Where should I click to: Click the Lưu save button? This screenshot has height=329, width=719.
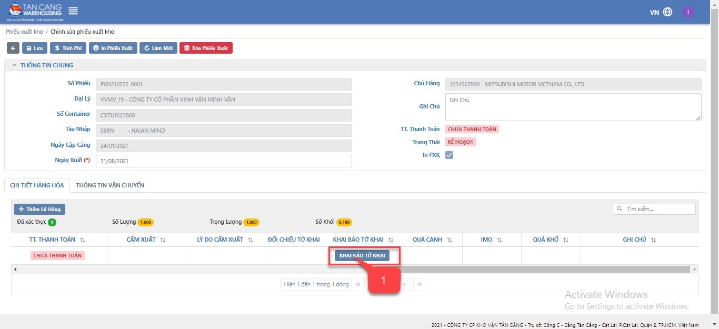pyautogui.click(x=35, y=48)
